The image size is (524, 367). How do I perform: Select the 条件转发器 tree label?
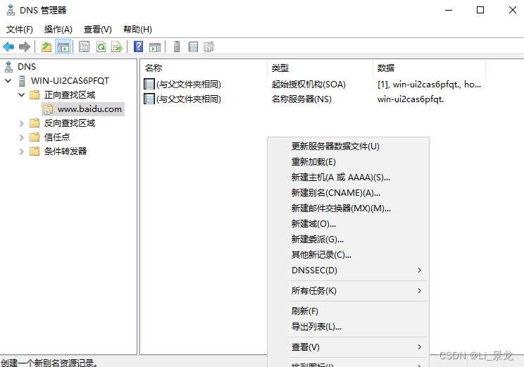pos(65,151)
